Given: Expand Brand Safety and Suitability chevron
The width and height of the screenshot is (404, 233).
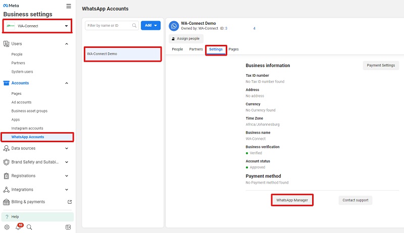Looking at the screenshot, I should [67, 162].
